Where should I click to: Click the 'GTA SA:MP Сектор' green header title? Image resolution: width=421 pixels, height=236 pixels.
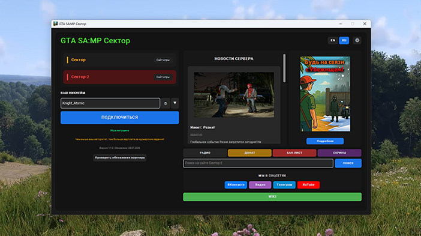coord(95,41)
